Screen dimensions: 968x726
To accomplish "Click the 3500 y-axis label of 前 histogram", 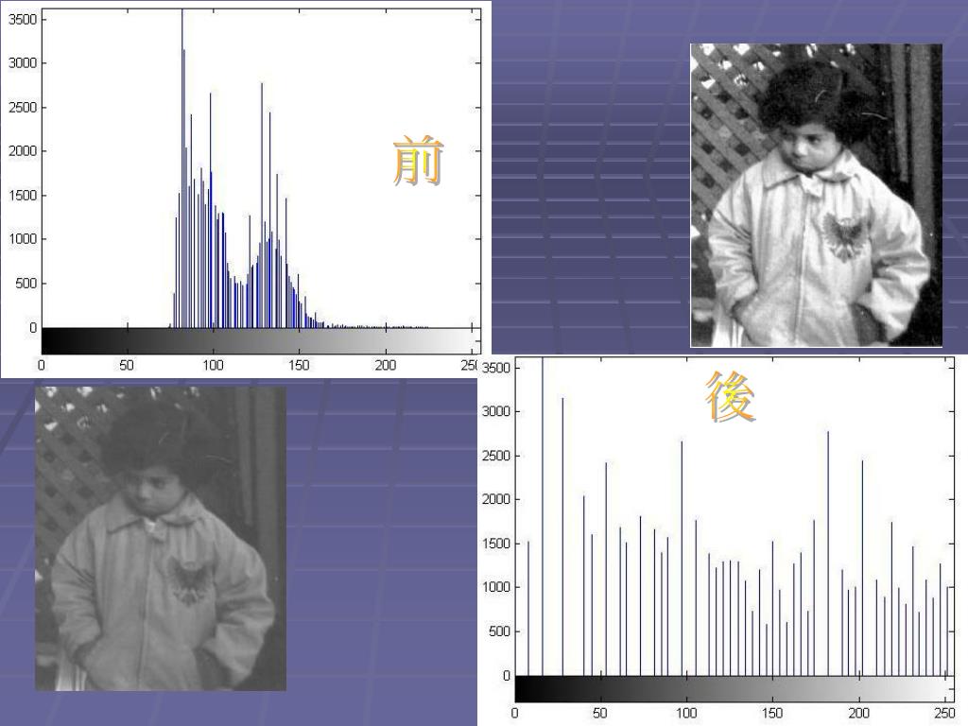I will (x=23, y=19).
